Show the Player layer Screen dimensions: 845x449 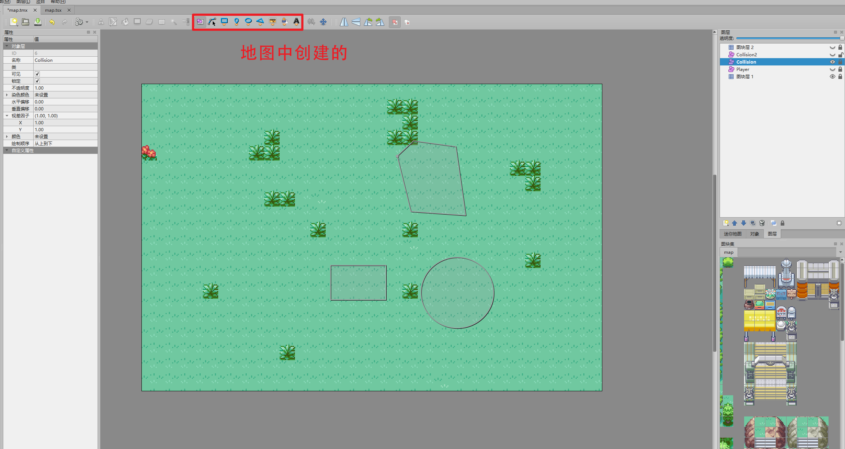[x=832, y=69]
